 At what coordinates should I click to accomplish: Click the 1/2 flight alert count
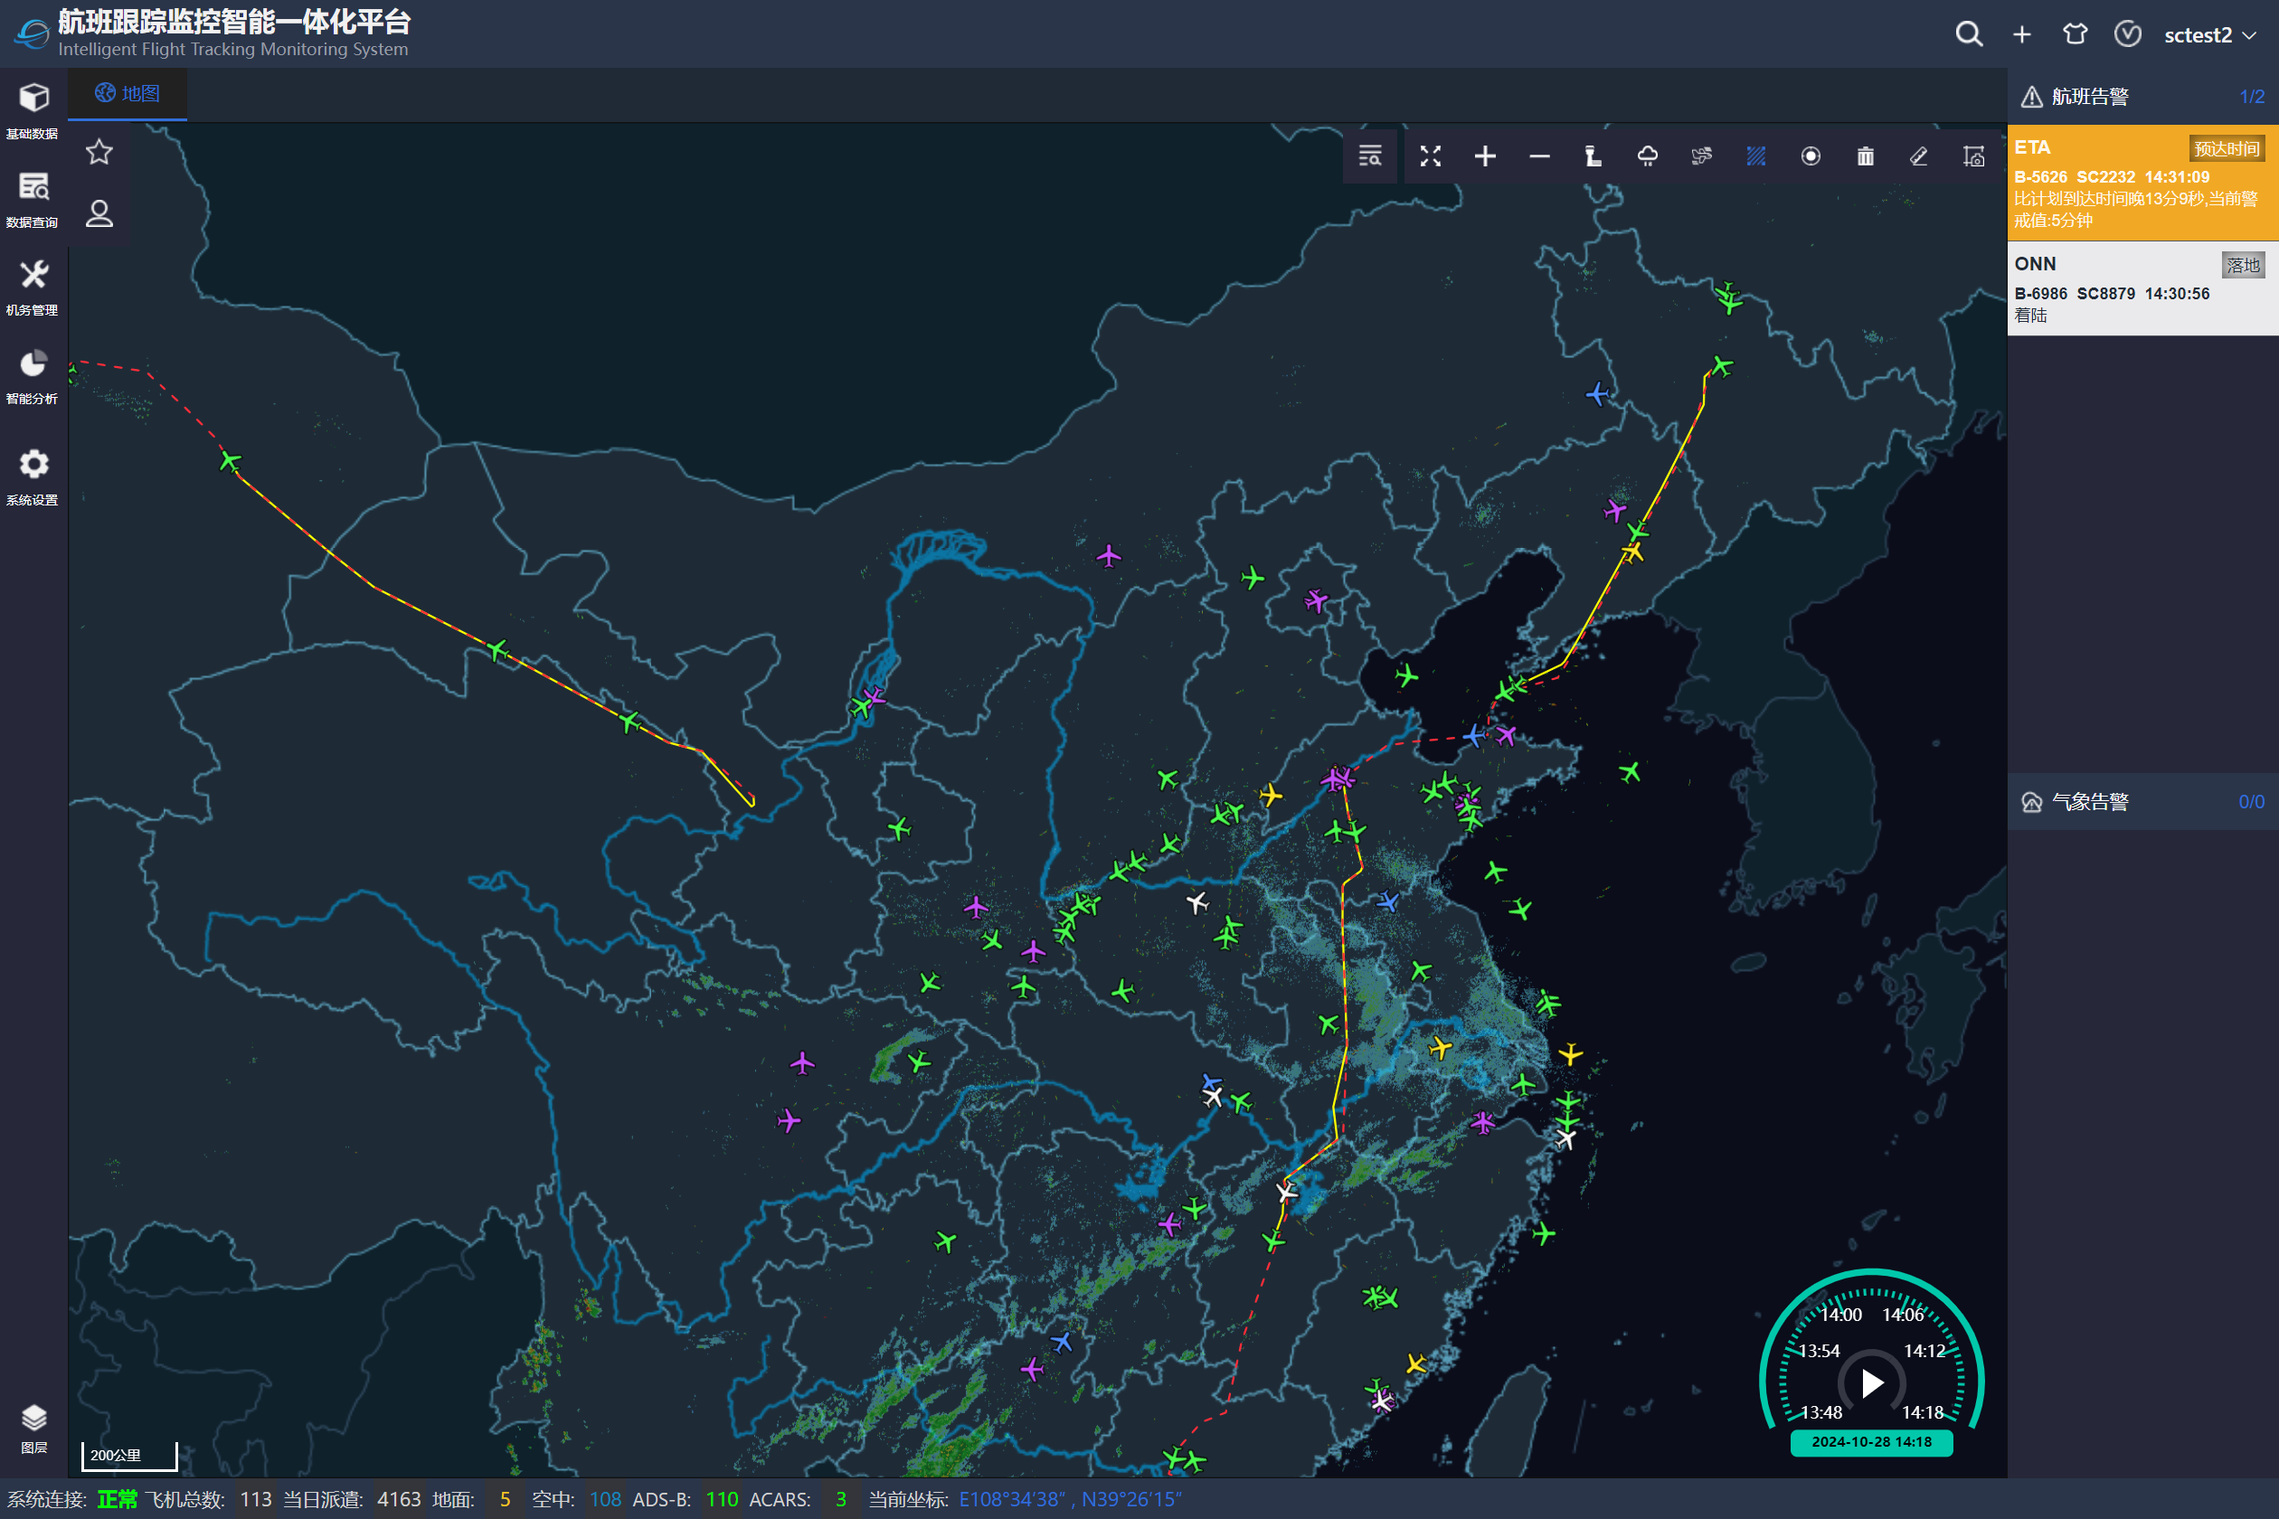click(x=2251, y=96)
